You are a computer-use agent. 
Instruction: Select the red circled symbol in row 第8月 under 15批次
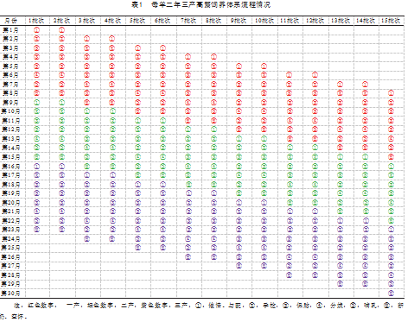click(391, 93)
